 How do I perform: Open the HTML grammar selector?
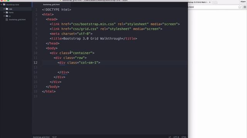click(x=184, y=137)
